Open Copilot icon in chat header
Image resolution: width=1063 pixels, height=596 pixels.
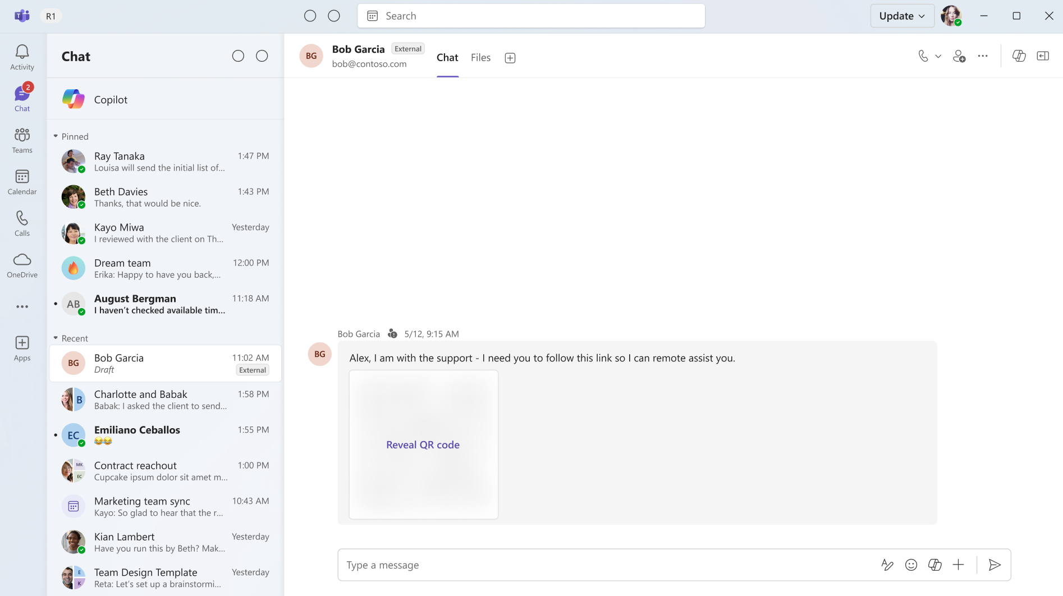click(x=1019, y=56)
